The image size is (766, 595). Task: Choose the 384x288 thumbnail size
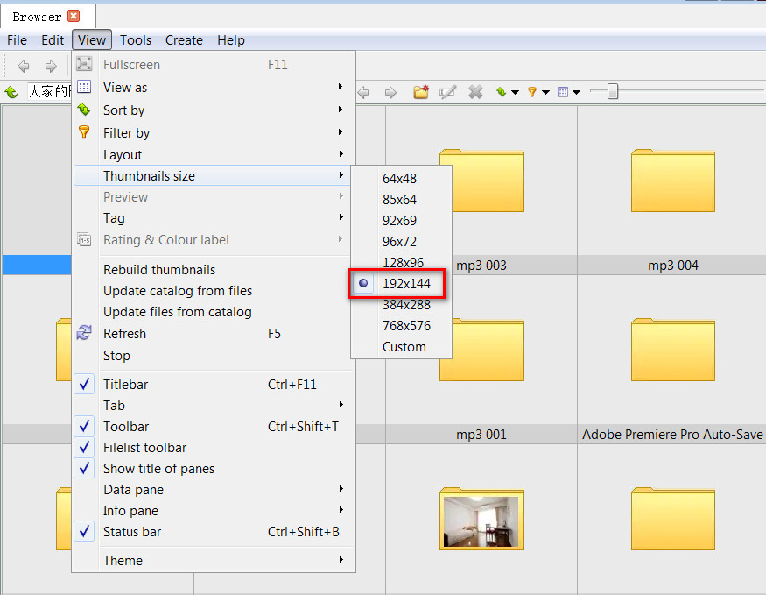pos(406,305)
